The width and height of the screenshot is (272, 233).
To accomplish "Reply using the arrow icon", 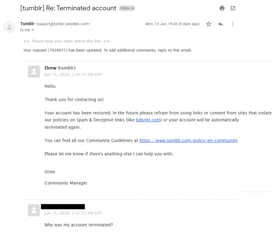I will click(x=221, y=24).
